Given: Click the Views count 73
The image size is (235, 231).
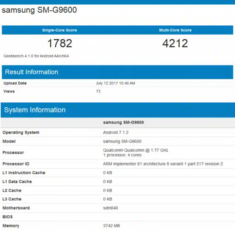Looking at the screenshot, I should click(98, 91).
